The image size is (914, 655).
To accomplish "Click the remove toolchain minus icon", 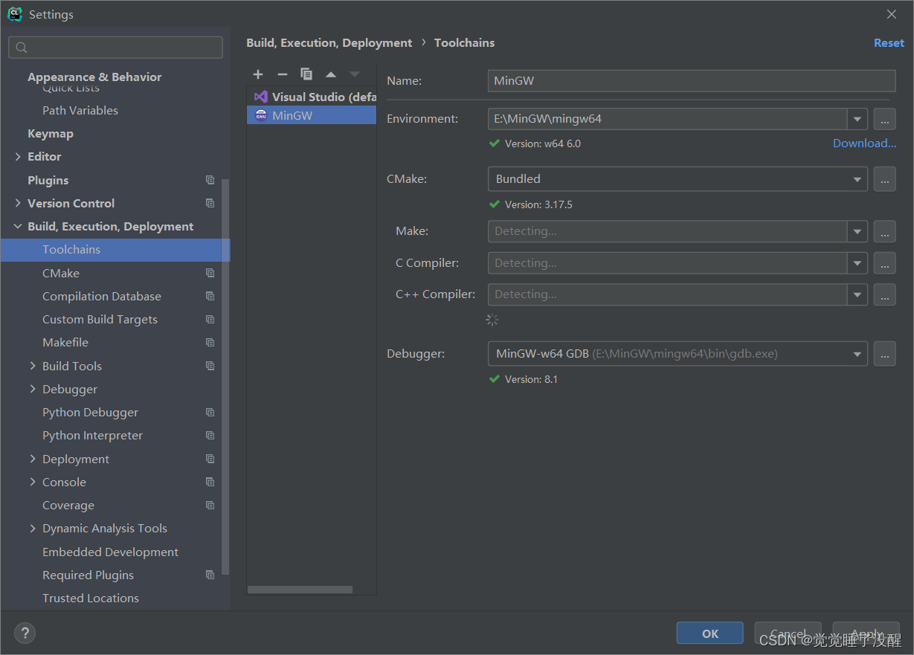I will pyautogui.click(x=282, y=74).
